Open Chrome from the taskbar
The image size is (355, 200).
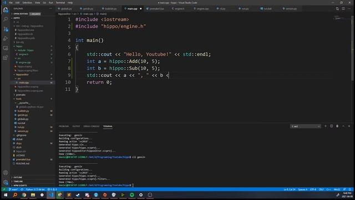24,195
